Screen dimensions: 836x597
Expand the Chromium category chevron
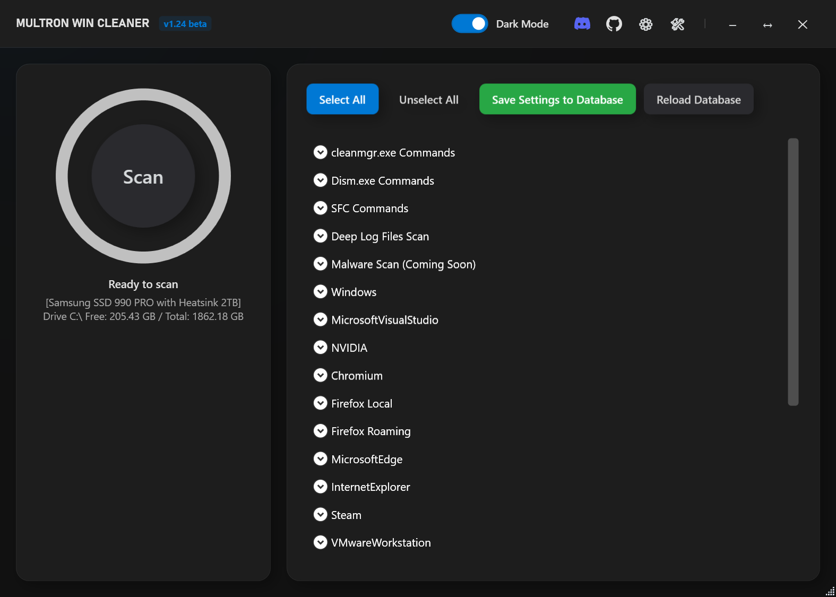(x=321, y=375)
